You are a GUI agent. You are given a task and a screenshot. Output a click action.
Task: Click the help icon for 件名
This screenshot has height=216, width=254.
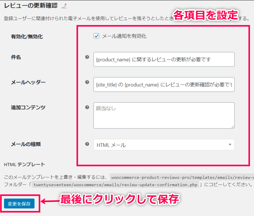click(x=87, y=57)
